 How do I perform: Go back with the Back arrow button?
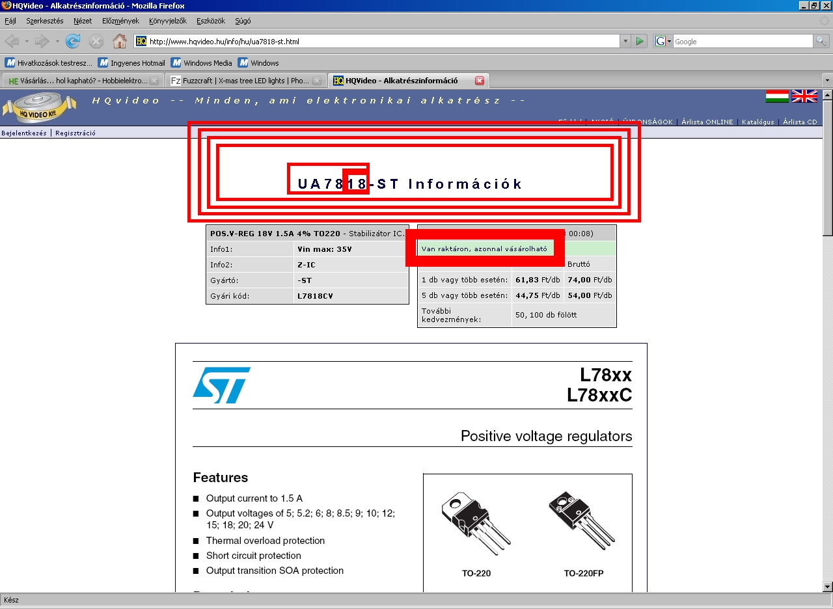[12, 41]
